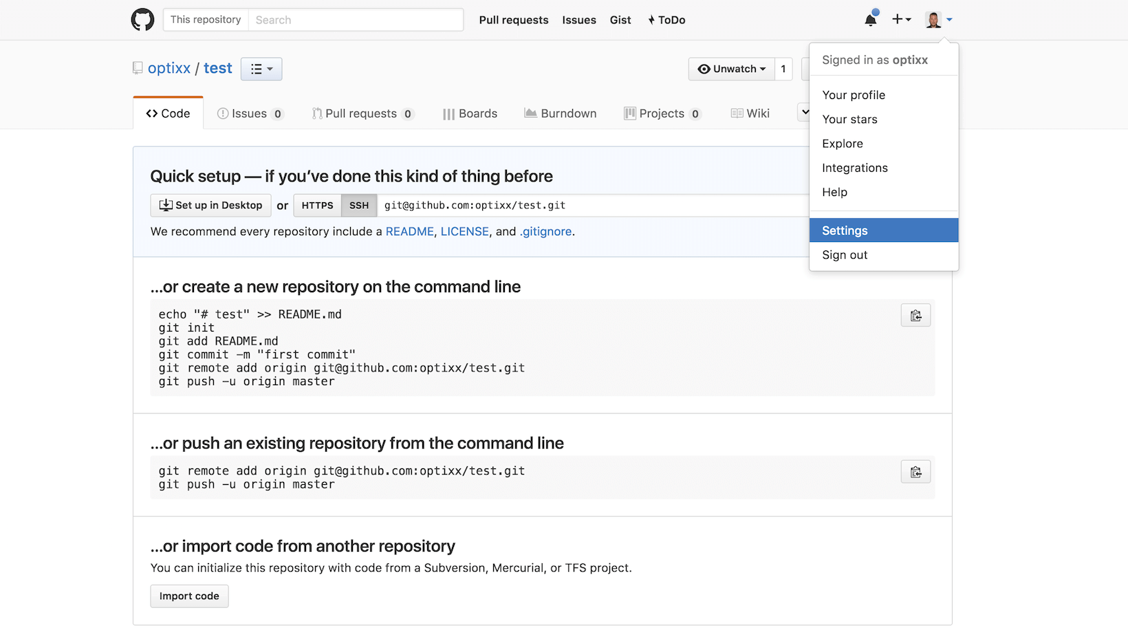Click Set up in Desktop

coord(211,206)
